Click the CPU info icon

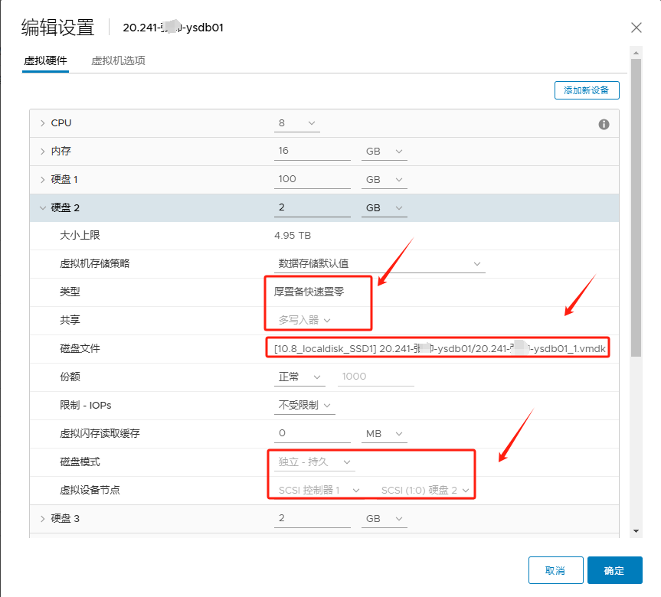[x=604, y=124]
